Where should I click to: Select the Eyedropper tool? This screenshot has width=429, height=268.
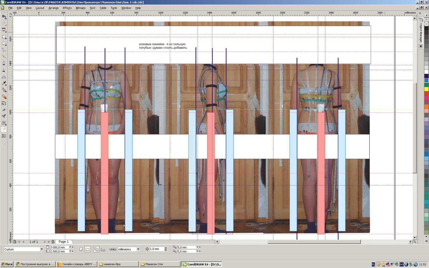(x=4, y=83)
